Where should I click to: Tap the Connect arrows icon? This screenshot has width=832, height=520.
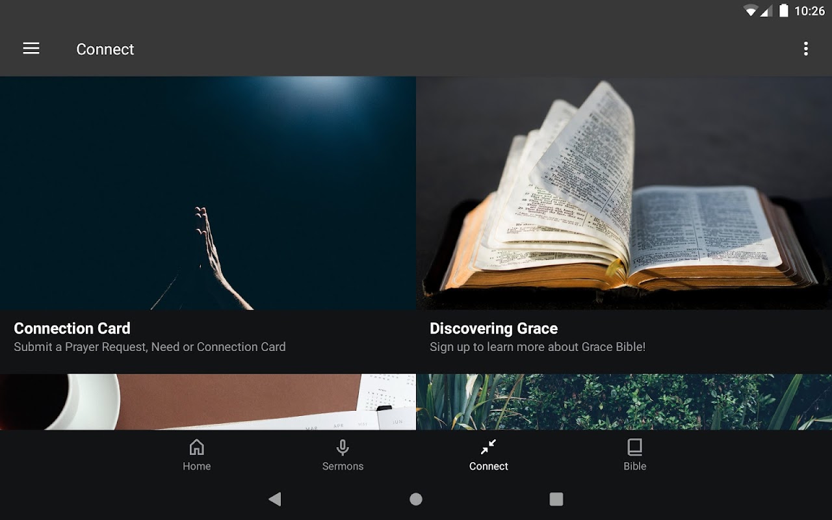(488, 447)
